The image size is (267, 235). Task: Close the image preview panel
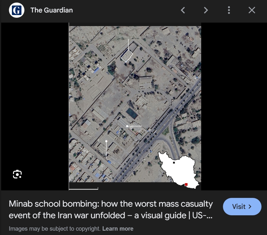point(252,10)
